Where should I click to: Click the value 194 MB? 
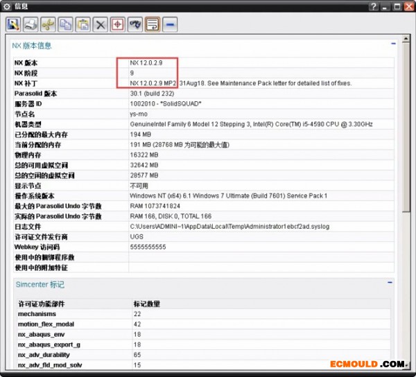click(x=141, y=134)
